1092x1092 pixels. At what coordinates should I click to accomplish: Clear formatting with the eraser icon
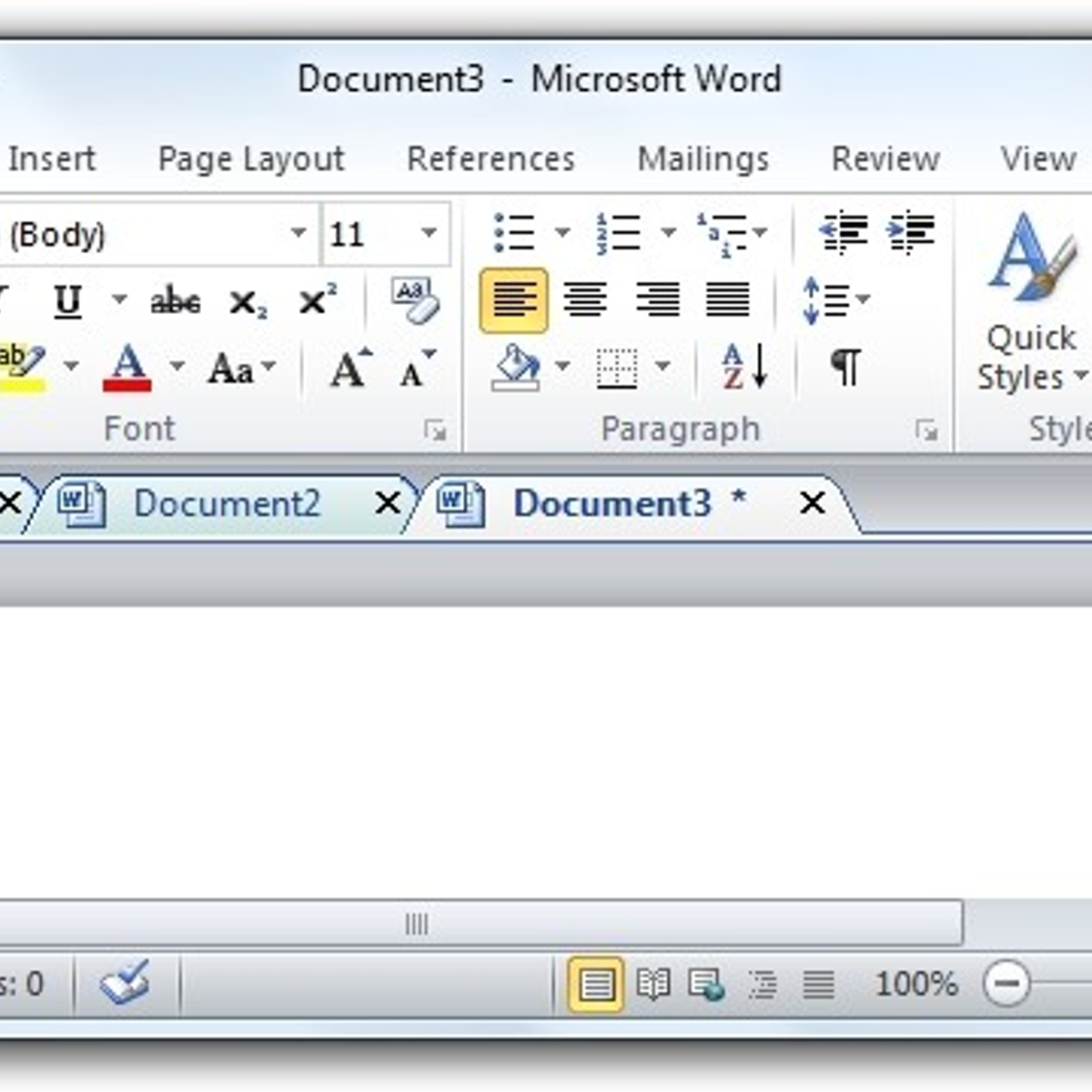click(x=415, y=301)
